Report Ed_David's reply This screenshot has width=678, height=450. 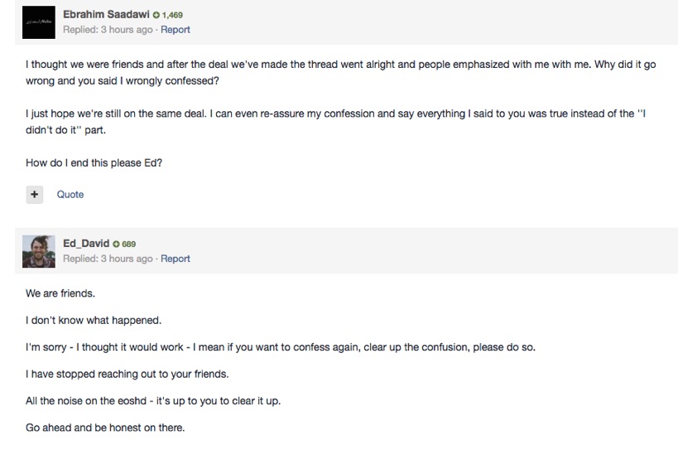[x=176, y=259]
